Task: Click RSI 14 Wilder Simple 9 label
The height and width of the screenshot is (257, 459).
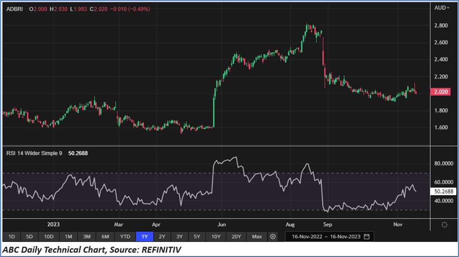Action: [x=34, y=153]
